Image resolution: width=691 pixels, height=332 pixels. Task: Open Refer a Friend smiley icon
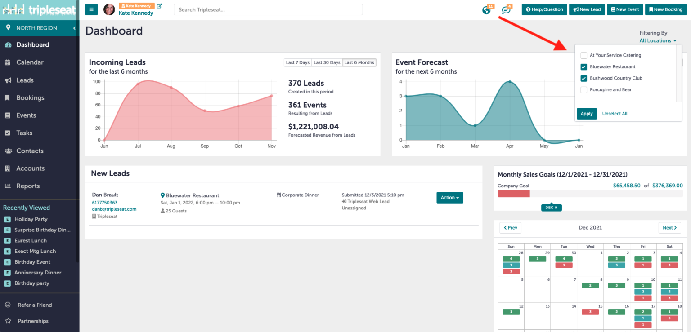8,305
